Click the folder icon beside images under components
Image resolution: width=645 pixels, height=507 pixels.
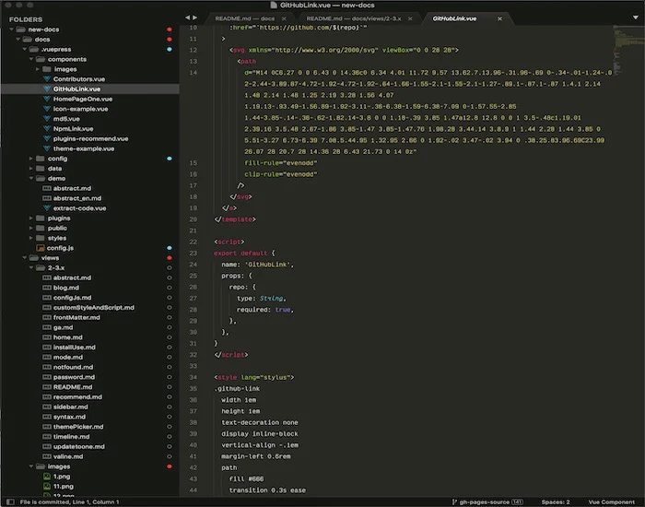[47, 69]
